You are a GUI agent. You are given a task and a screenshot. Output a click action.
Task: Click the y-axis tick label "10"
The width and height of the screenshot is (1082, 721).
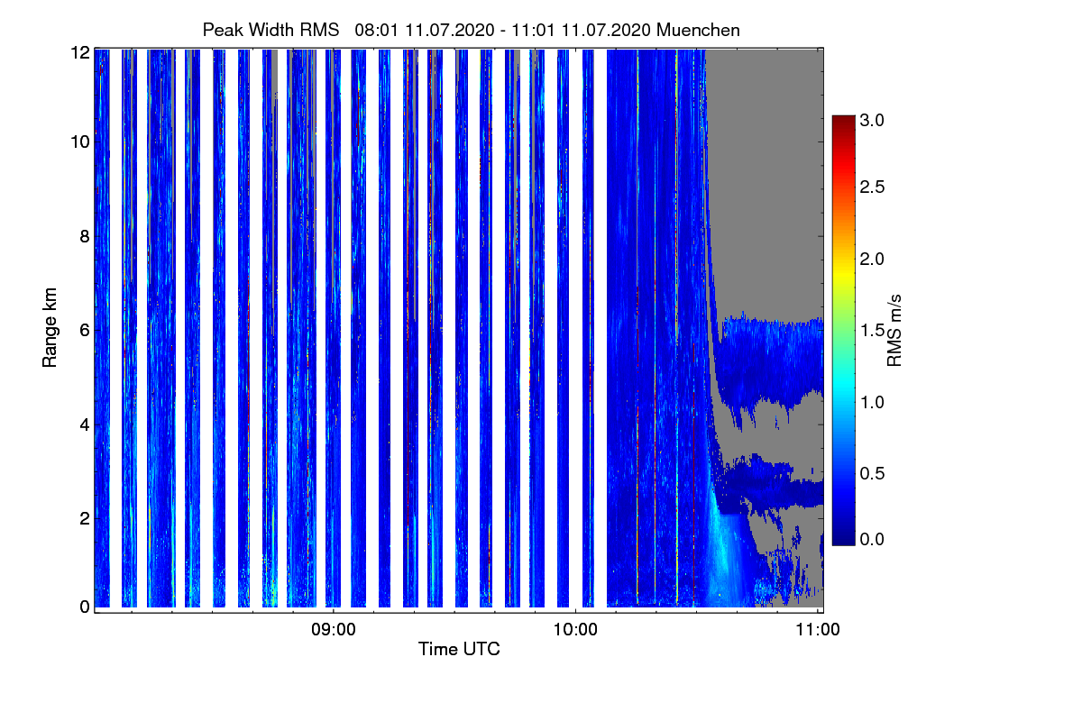(x=80, y=141)
